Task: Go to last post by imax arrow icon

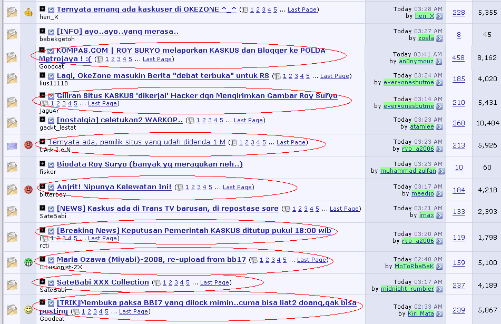Action: click(439, 215)
